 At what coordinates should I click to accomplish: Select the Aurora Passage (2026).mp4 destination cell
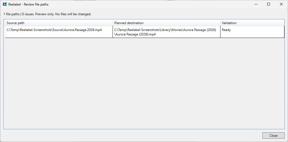tap(167, 32)
